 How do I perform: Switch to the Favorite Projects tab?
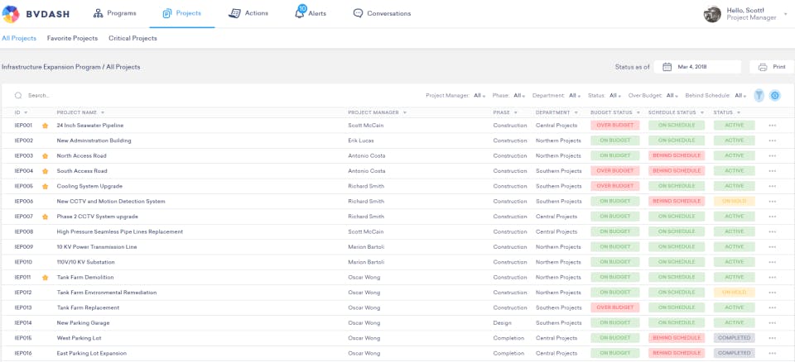(72, 38)
